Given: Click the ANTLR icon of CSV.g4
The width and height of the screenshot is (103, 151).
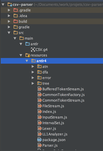Looking at the screenshot, I should click(x=33, y=50).
